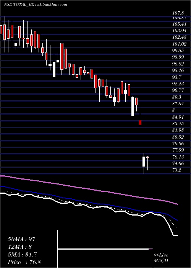Click the 92.23 price axis label
Image resolution: width=191 pixels, height=268 pixels.
click(x=178, y=83)
